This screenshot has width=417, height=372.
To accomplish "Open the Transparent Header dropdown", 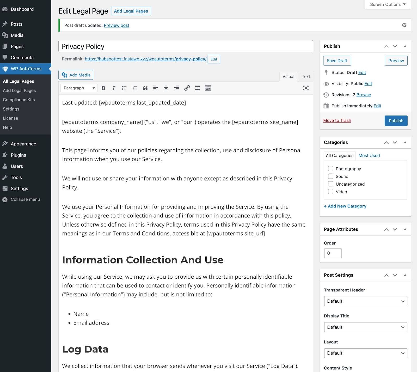I will click(365, 301).
